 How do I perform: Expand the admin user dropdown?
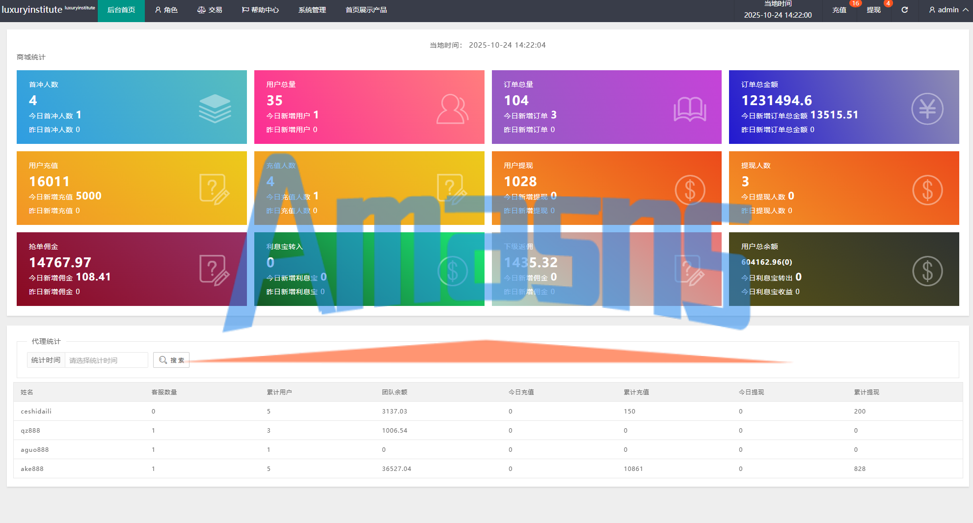click(948, 10)
